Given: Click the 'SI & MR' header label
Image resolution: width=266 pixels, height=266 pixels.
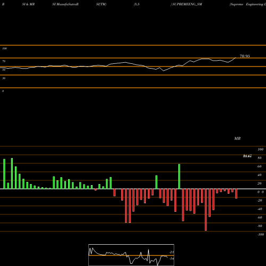Looking at the screenshot, I should (x=28, y=4).
